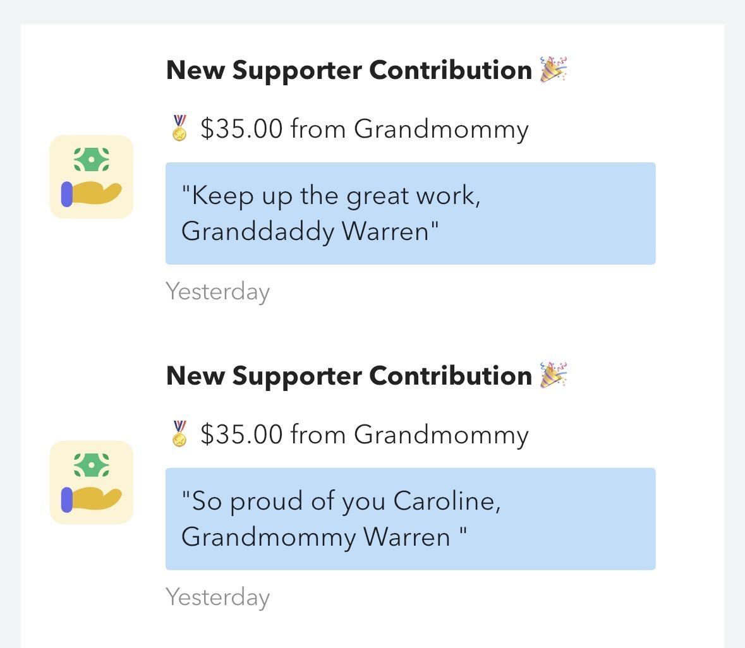Click the money-in-hand icon beside the Granddaddy Warren message
The height and width of the screenshot is (648, 745).
(x=92, y=177)
